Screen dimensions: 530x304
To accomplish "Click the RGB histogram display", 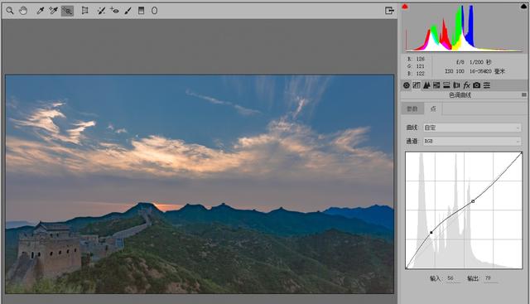I will pyautogui.click(x=464, y=28).
